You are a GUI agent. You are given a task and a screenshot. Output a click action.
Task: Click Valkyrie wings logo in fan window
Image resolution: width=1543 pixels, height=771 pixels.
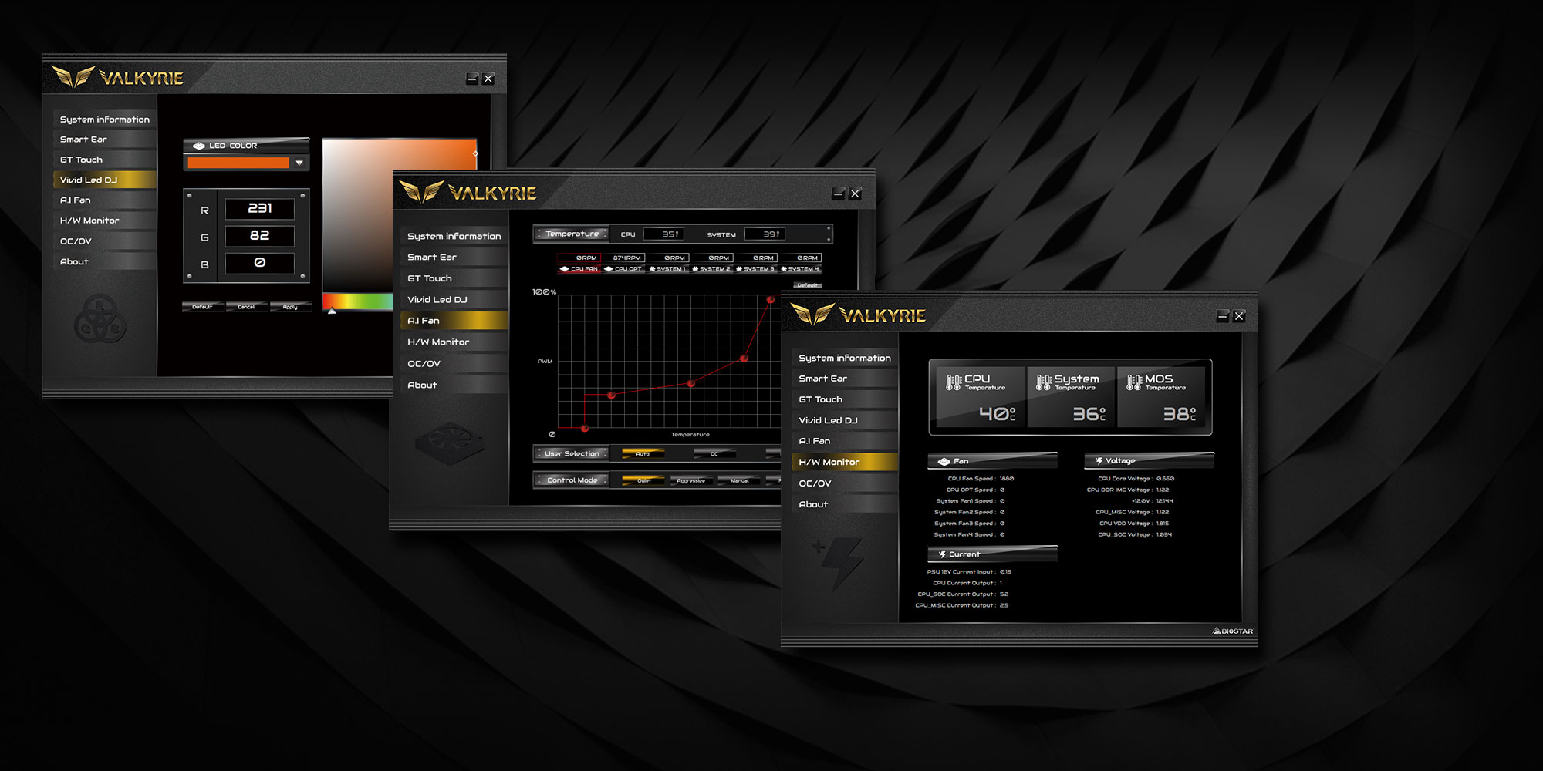421,191
